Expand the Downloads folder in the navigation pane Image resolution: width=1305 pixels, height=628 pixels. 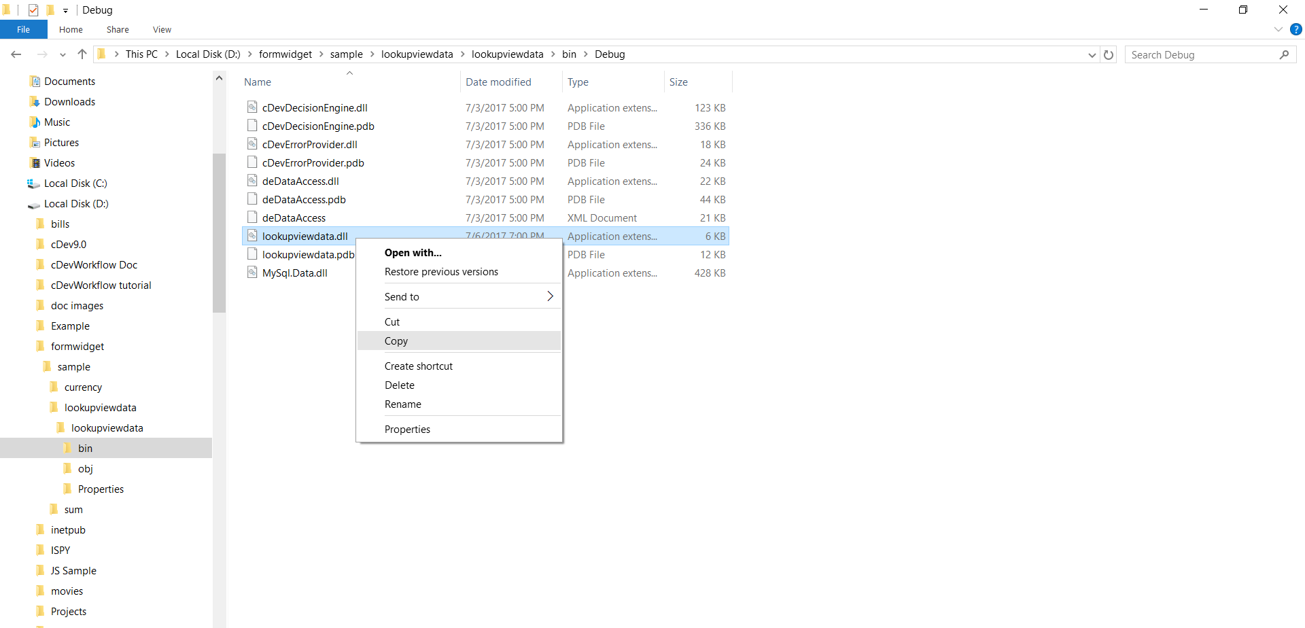coord(69,101)
